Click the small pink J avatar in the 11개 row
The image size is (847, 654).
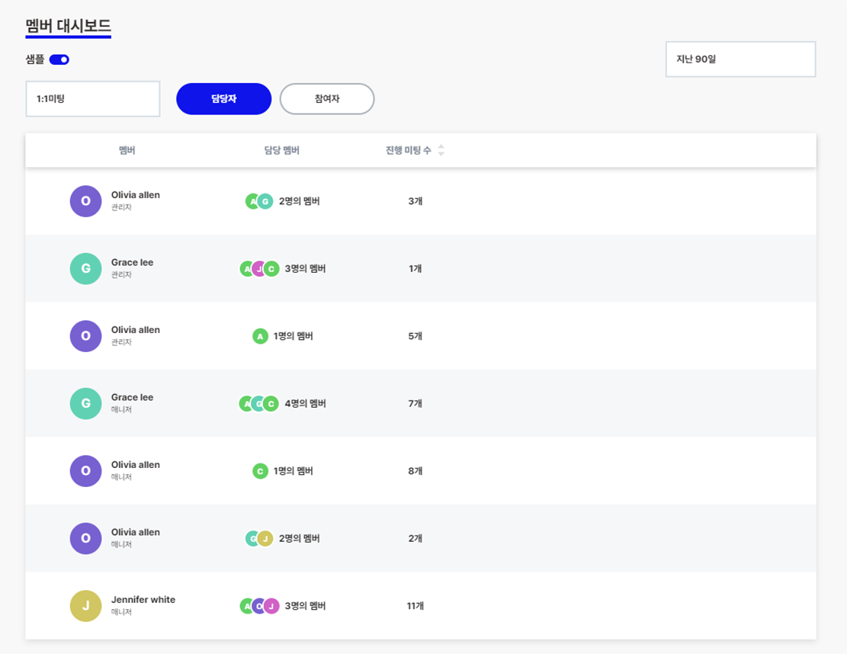coord(271,606)
